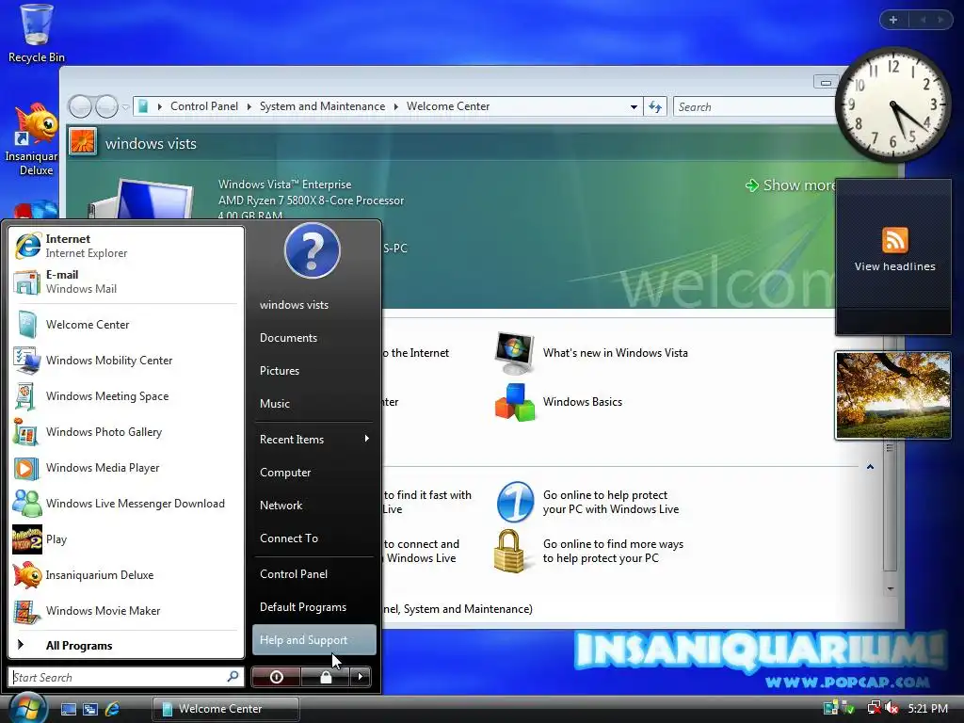Click the Welcome Center taskbar button
Screen dimensions: 964x723
[x=226, y=709]
